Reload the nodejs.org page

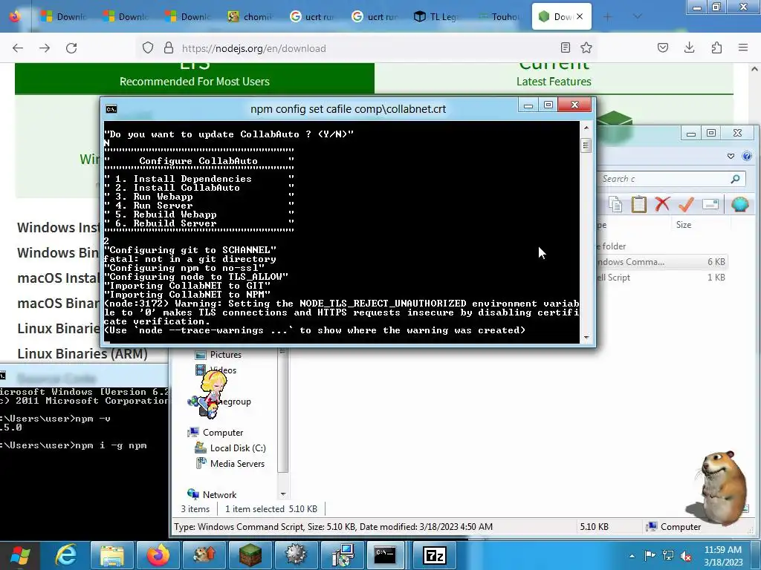click(x=71, y=47)
